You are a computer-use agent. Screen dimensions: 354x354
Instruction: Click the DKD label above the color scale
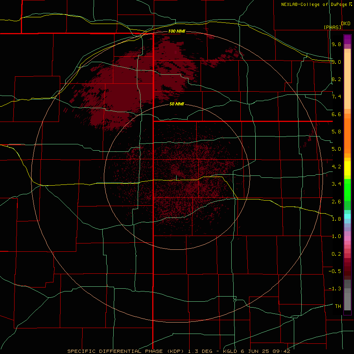pos(346,24)
